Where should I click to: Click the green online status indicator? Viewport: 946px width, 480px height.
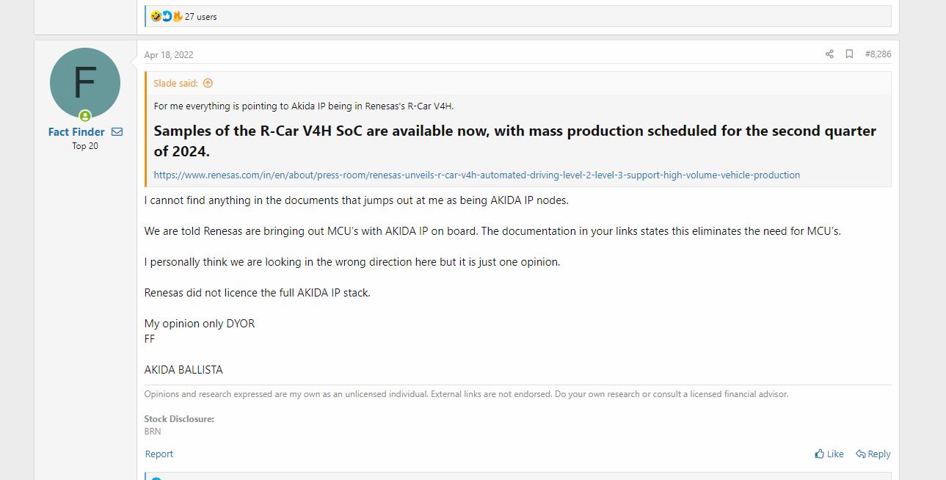(85, 116)
